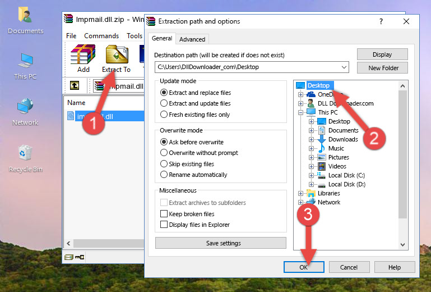The image size is (431, 292).
Task: Expand the Music tree node
Action: (311, 148)
